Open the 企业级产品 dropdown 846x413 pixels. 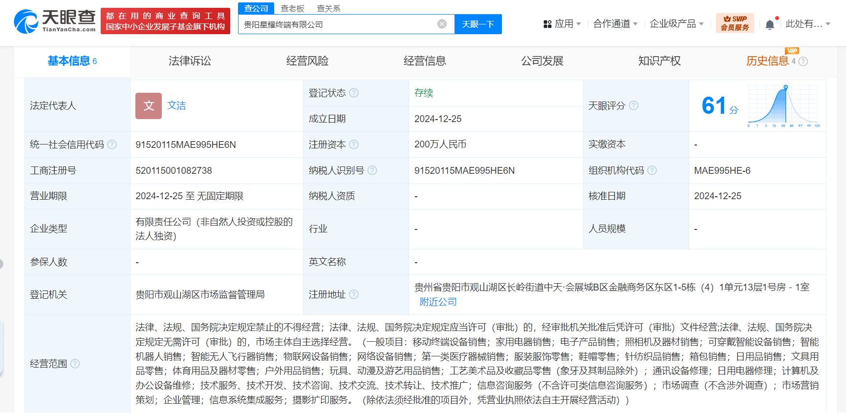pyautogui.click(x=676, y=24)
